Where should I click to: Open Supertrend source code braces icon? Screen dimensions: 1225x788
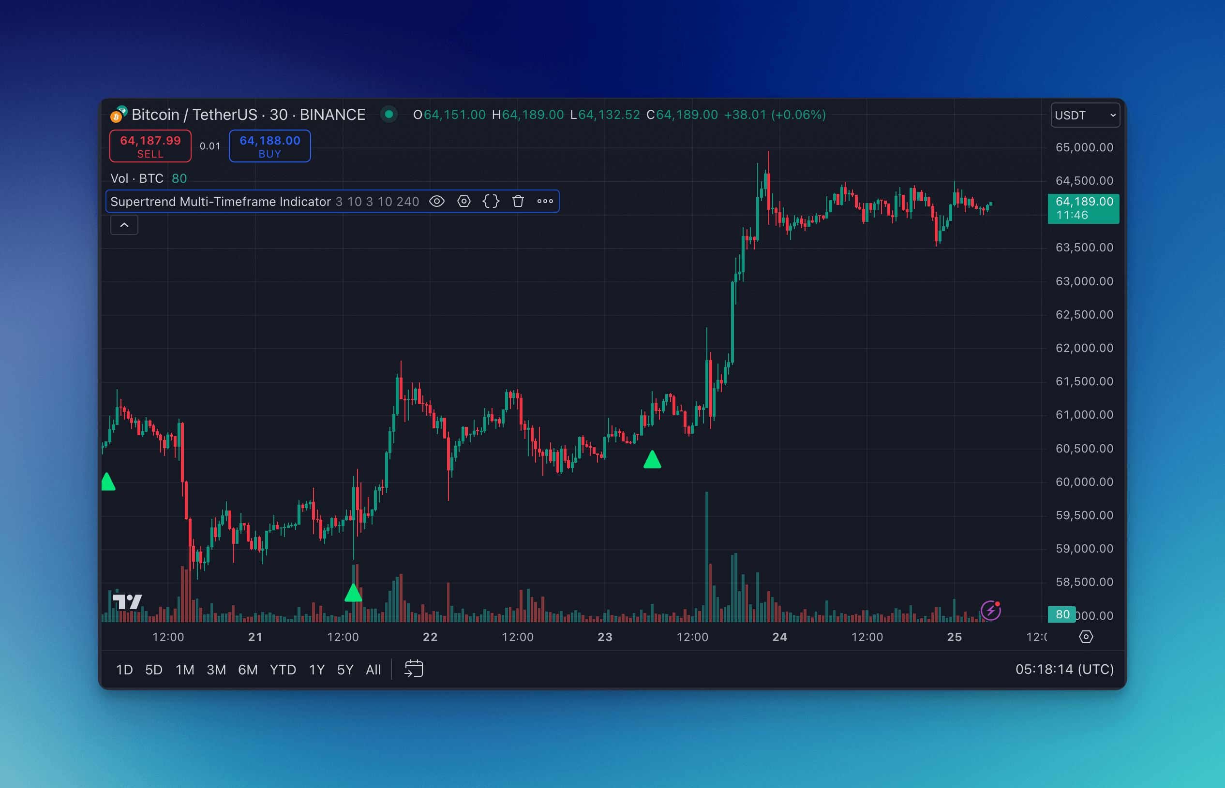[491, 202]
